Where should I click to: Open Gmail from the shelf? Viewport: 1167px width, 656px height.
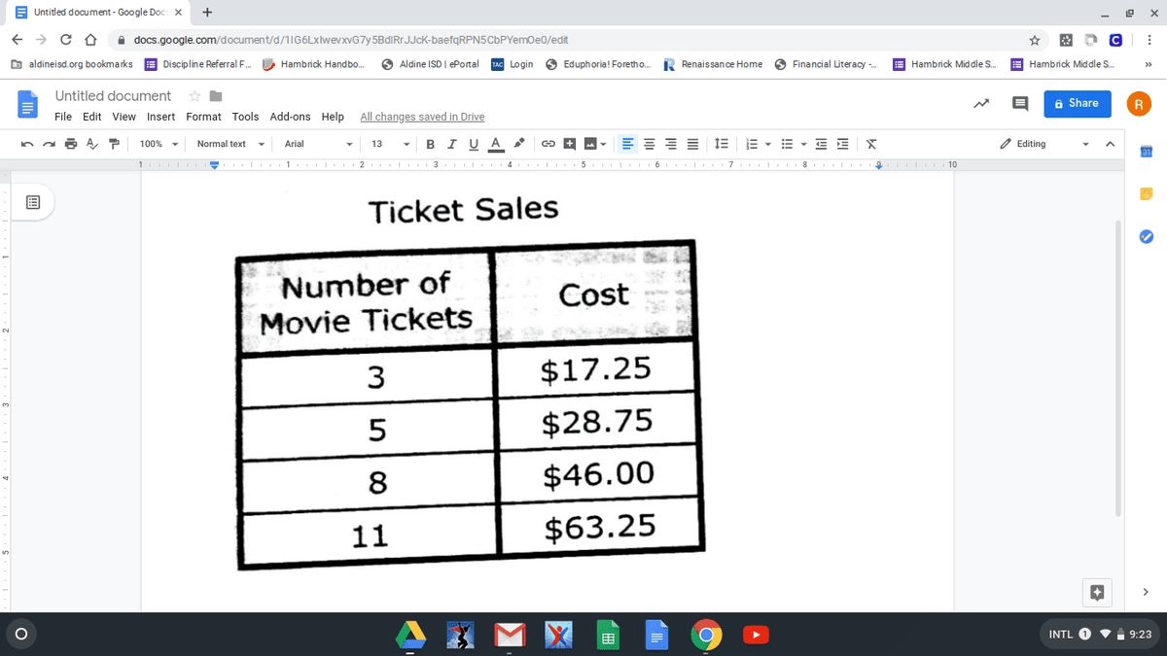click(x=510, y=636)
